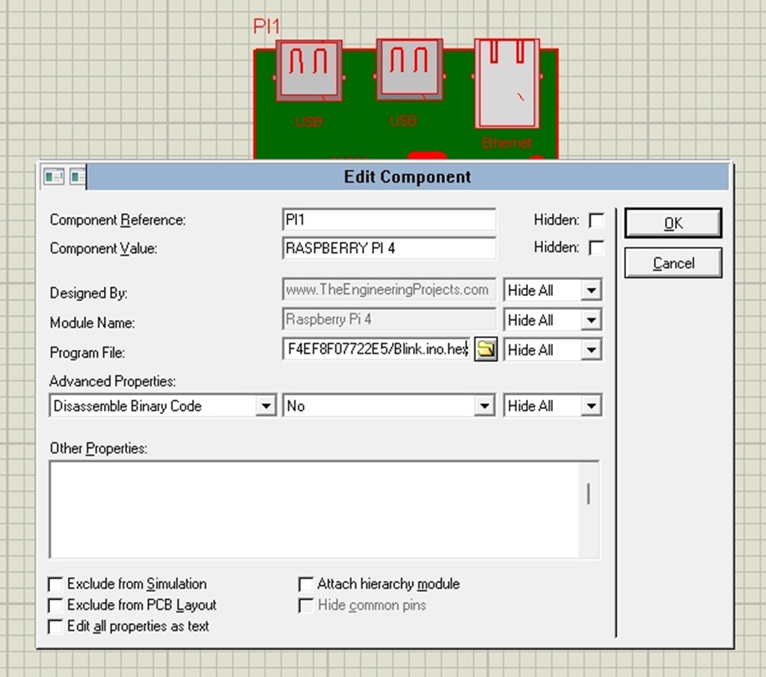The height and width of the screenshot is (677, 766).
Task: Enable Exclude from PCB Layout
Action: point(55,605)
